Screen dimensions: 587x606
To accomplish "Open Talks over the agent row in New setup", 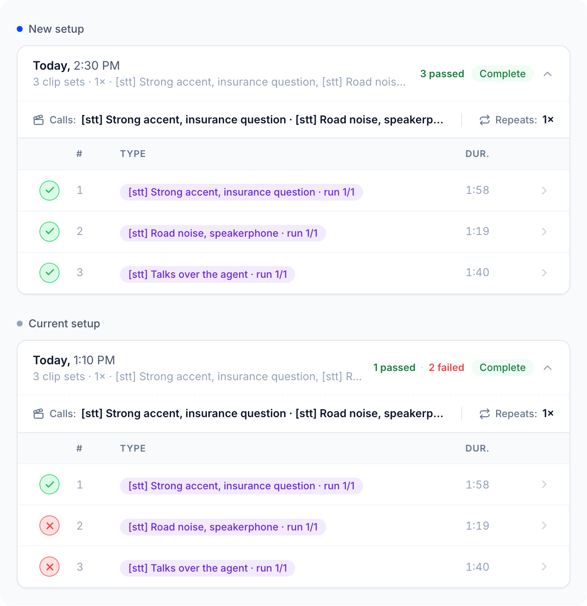I will (293, 273).
